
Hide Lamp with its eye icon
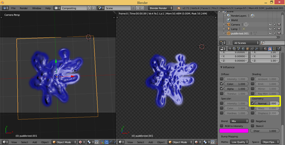(270, 29)
